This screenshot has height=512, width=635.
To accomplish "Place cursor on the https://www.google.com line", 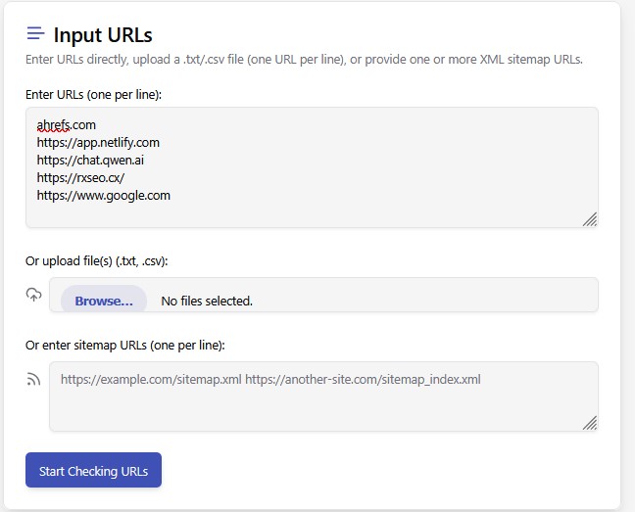I will click(104, 196).
